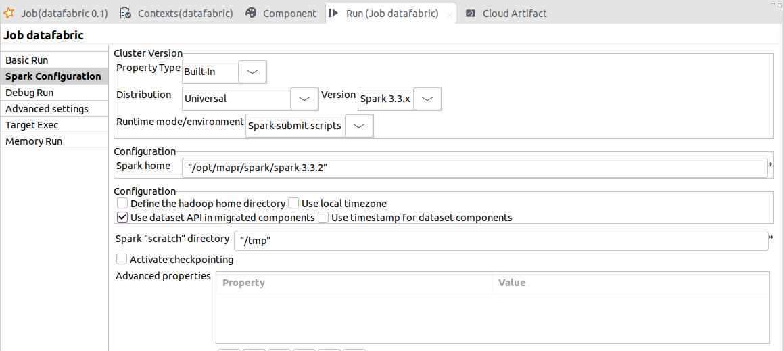The height and width of the screenshot is (351, 783).
Task: Uncheck Use dataset API in migrated components
Action: tap(122, 218)
